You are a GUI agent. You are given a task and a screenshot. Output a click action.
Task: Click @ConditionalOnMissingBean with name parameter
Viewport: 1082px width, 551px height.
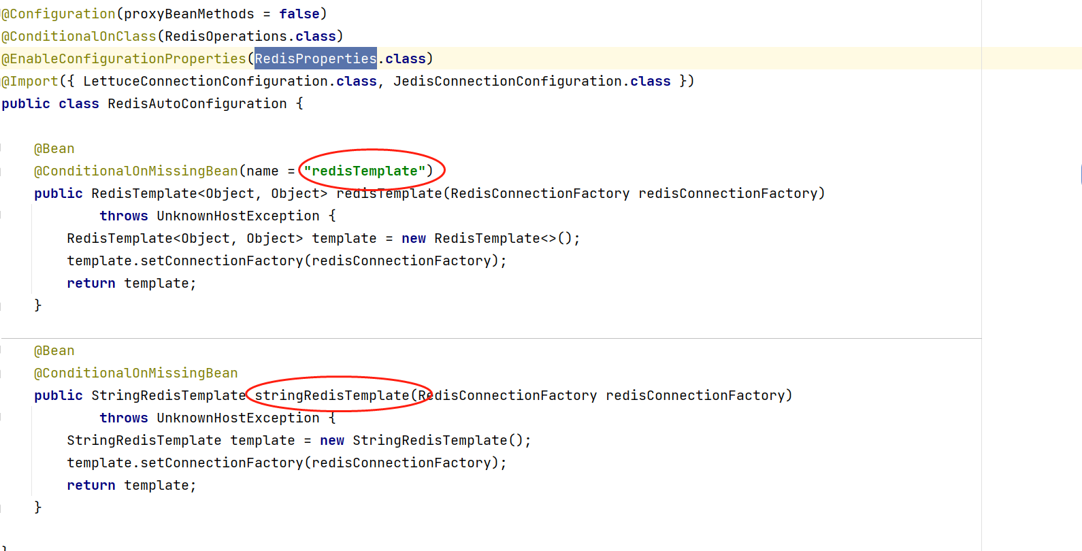(x=136, y=171)
